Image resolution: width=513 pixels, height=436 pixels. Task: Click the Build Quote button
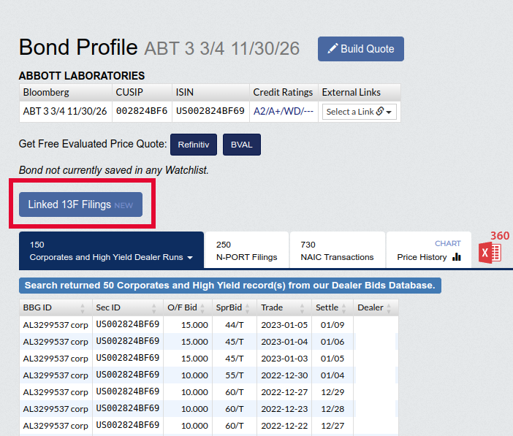[361, 49]
